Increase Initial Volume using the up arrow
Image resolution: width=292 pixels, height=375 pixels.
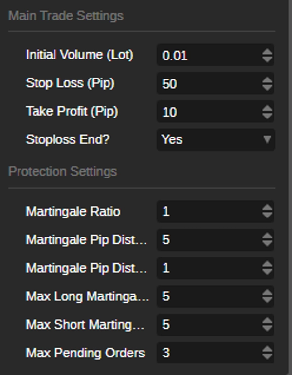(267, 51)
